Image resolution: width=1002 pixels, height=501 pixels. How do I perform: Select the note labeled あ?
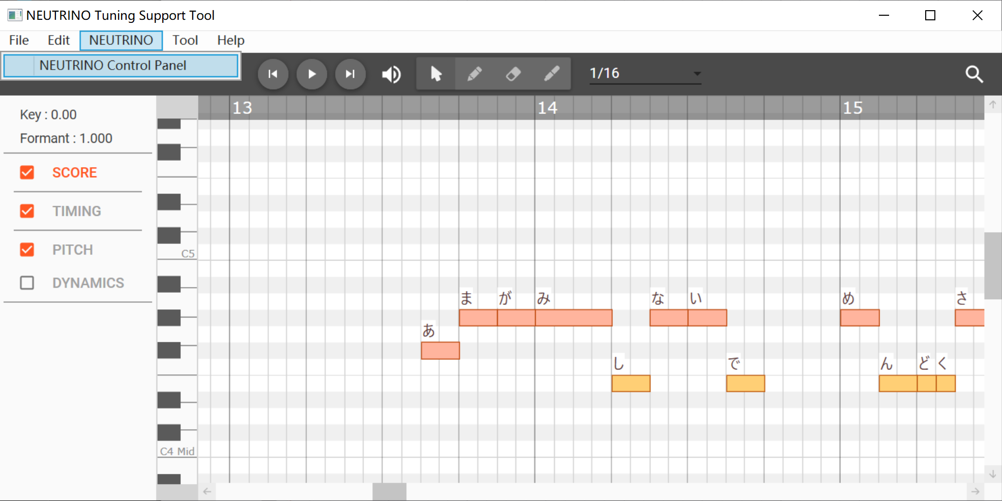(x=440, y=351)
